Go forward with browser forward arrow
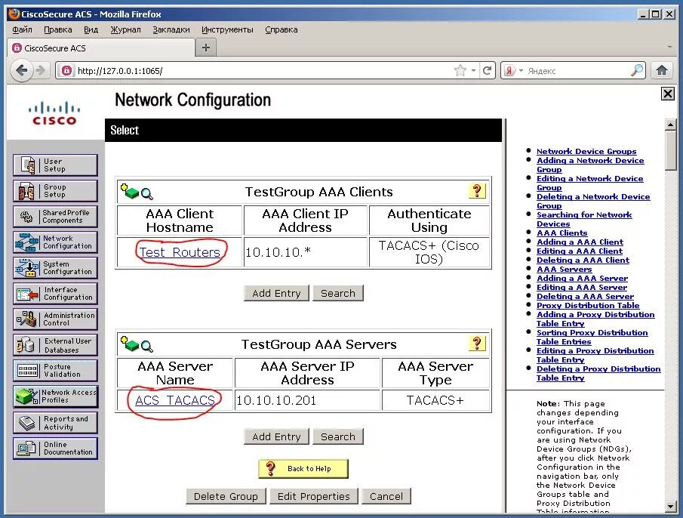 [41, 70]
